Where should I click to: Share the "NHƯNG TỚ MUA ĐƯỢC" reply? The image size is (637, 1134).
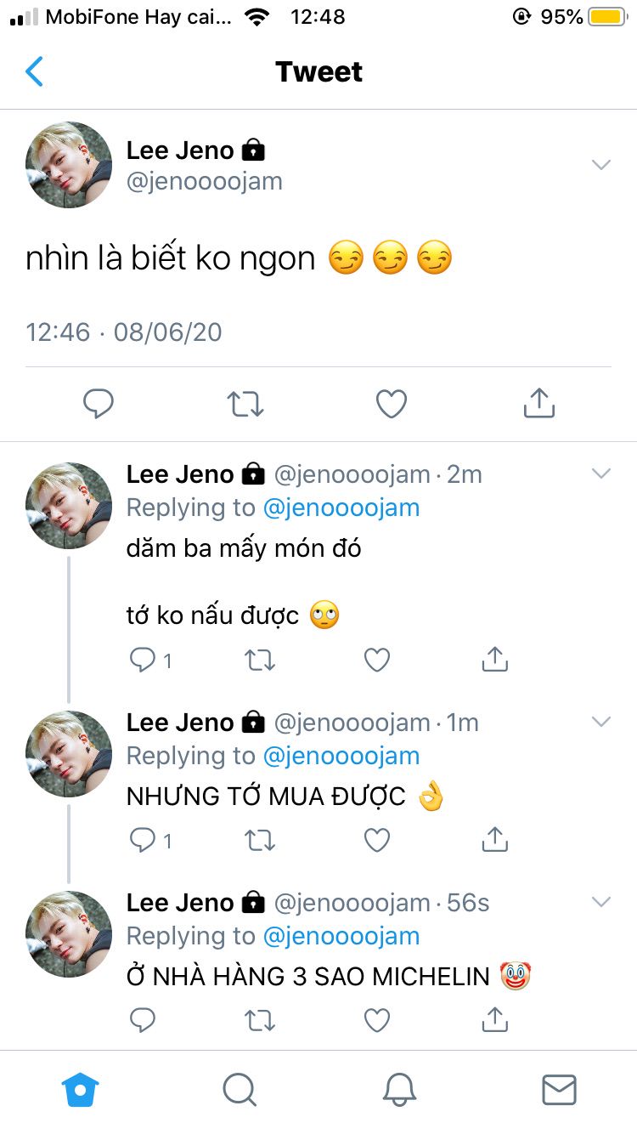(494, 841)
